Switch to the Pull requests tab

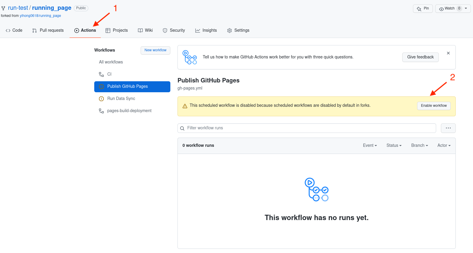click(x=48, y=30)
